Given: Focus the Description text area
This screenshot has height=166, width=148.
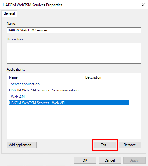Looking at the screenshot, I should click(74, 53).
